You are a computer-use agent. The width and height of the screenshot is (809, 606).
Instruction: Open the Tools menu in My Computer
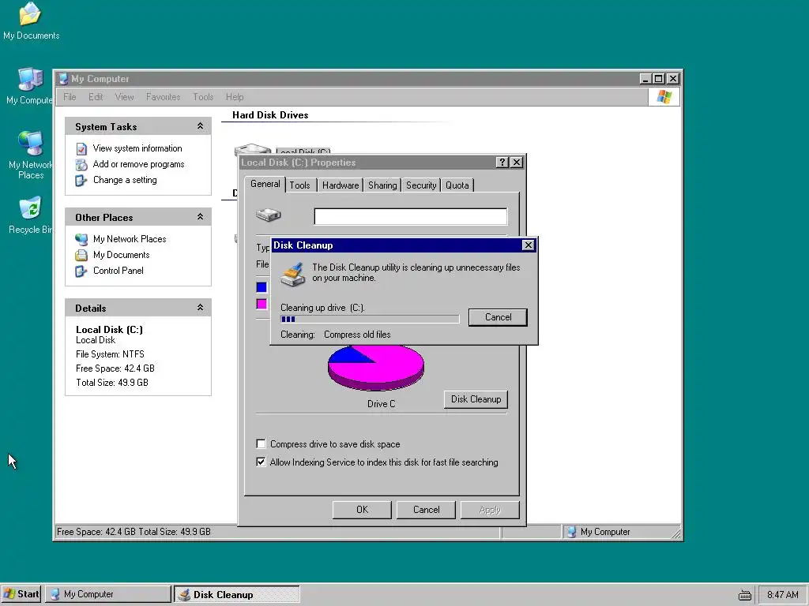coord(203,97)
